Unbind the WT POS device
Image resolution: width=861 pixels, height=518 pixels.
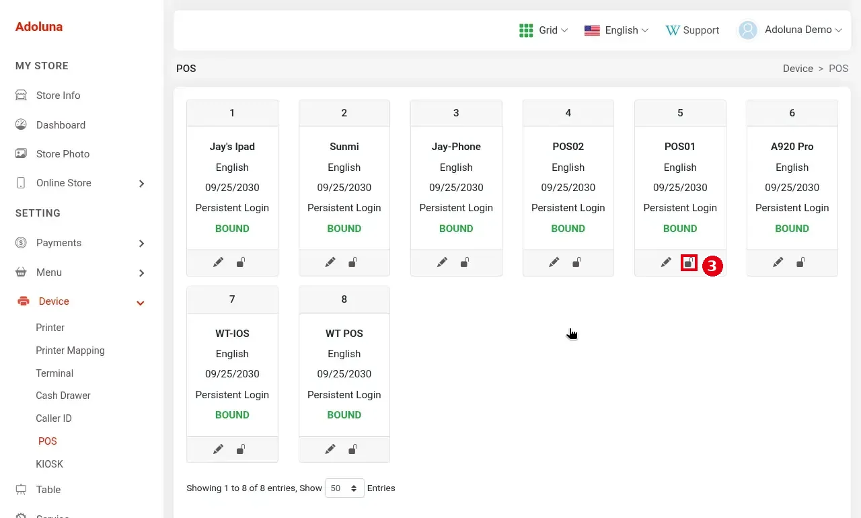tap(352, 449)
